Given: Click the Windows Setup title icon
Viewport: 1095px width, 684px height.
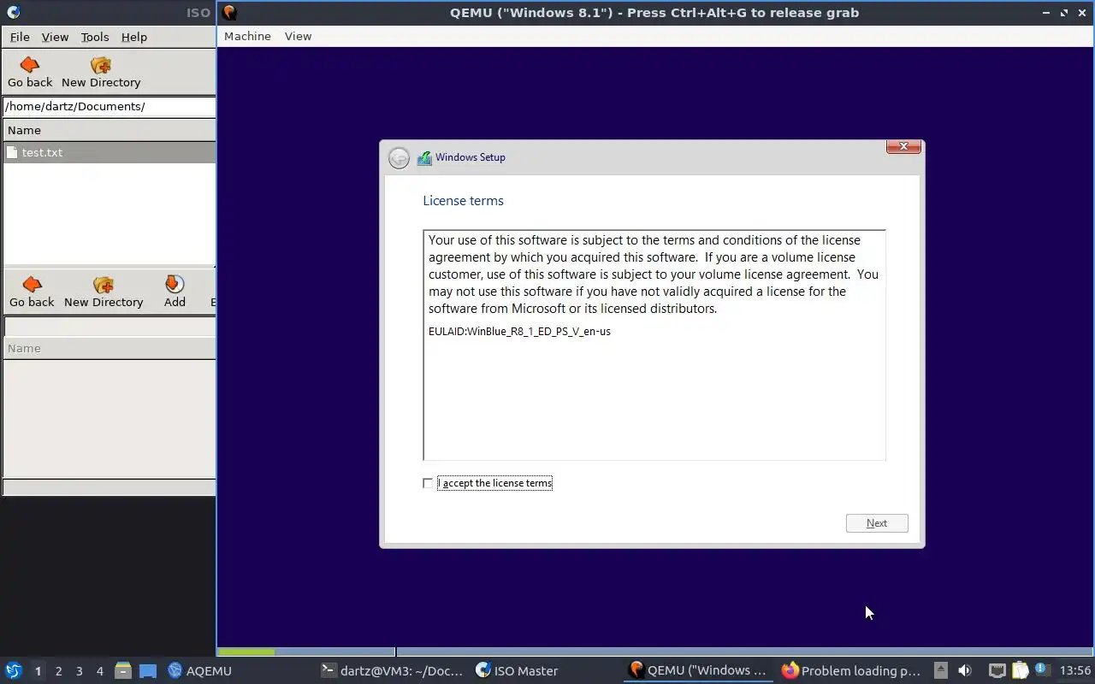Looking at the screenshot, I should [x=424, y=158].
